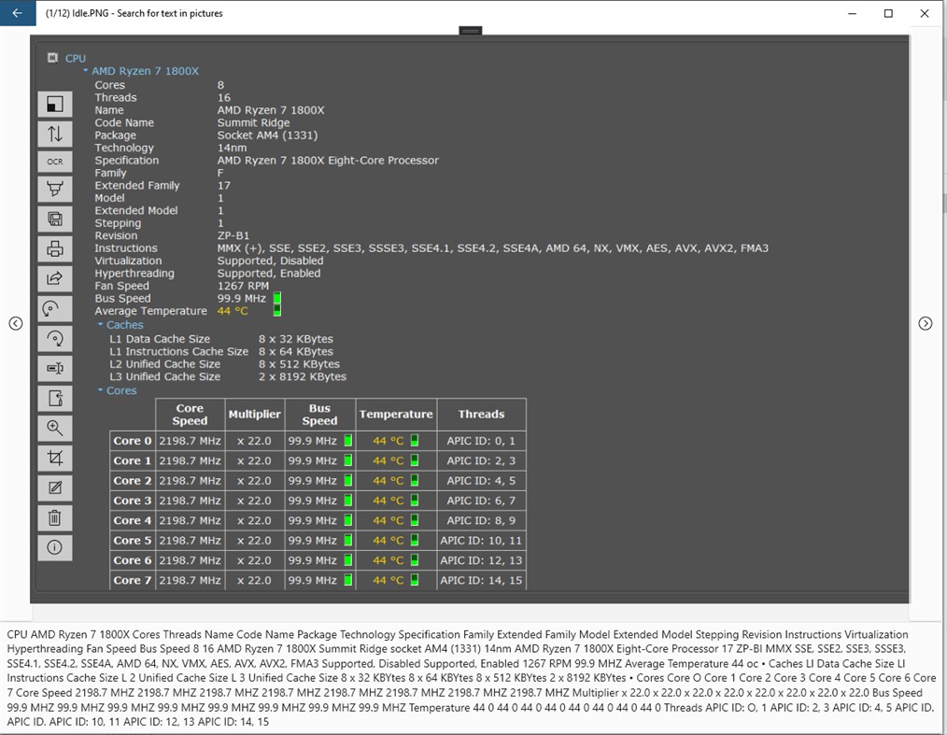The height and width of the screenshot is (735, 947).
Task: Open the edit pencil tool
Action: 55,488
